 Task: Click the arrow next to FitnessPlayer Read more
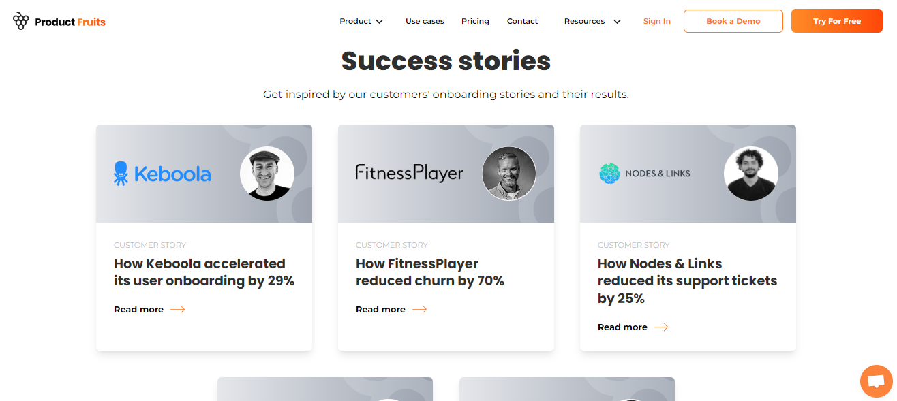(x=419, y=309)
